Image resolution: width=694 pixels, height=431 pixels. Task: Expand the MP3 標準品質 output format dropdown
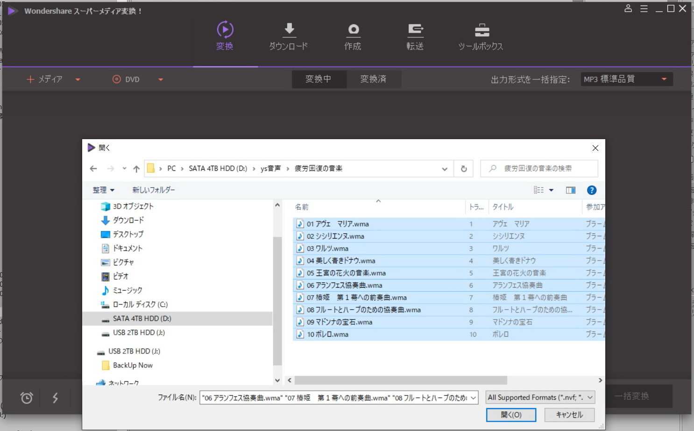point(664,79)
